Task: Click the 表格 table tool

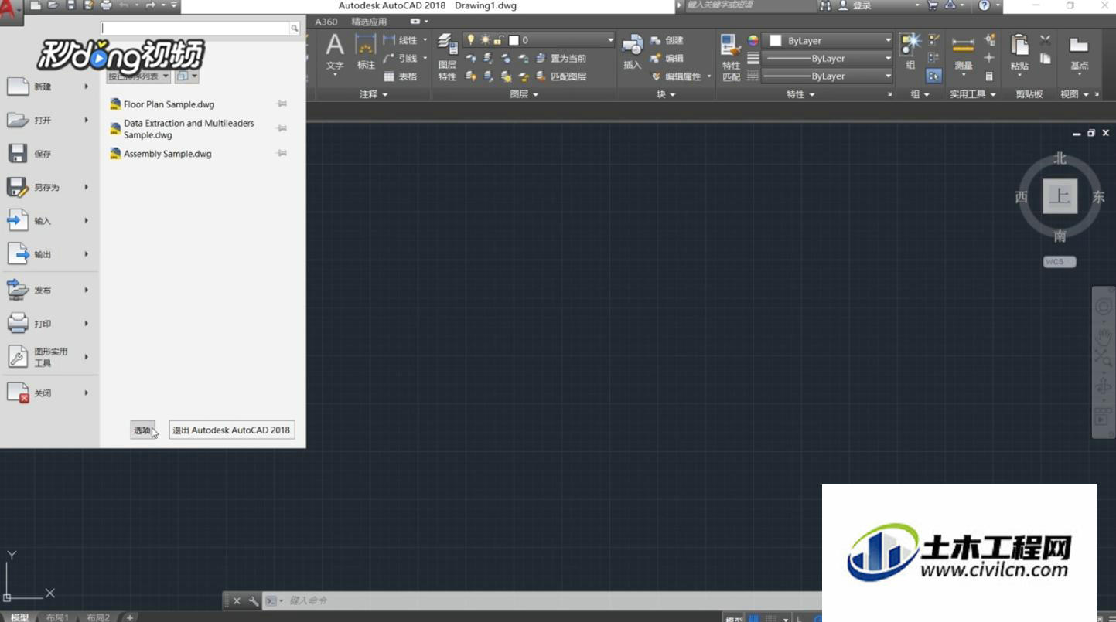Action: coord(401,76)
